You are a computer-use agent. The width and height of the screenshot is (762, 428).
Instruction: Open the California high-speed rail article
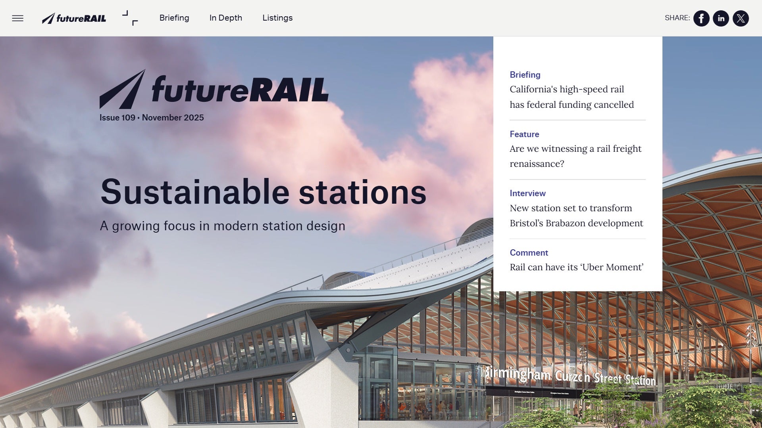(572, 97)
